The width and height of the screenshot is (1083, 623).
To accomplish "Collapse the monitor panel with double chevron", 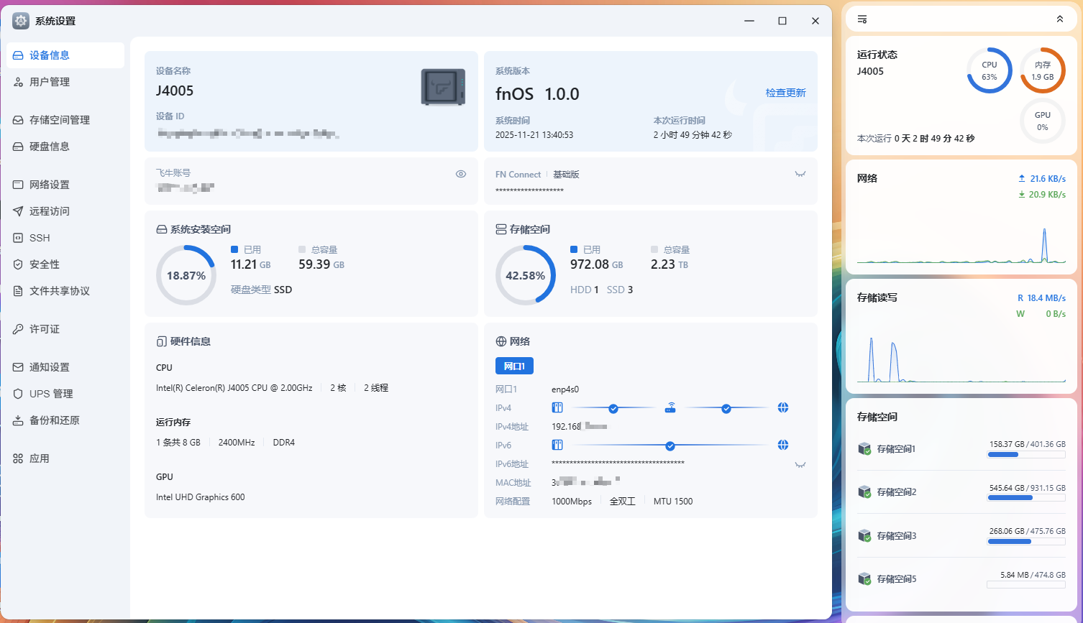I will tap(1059, 19).
